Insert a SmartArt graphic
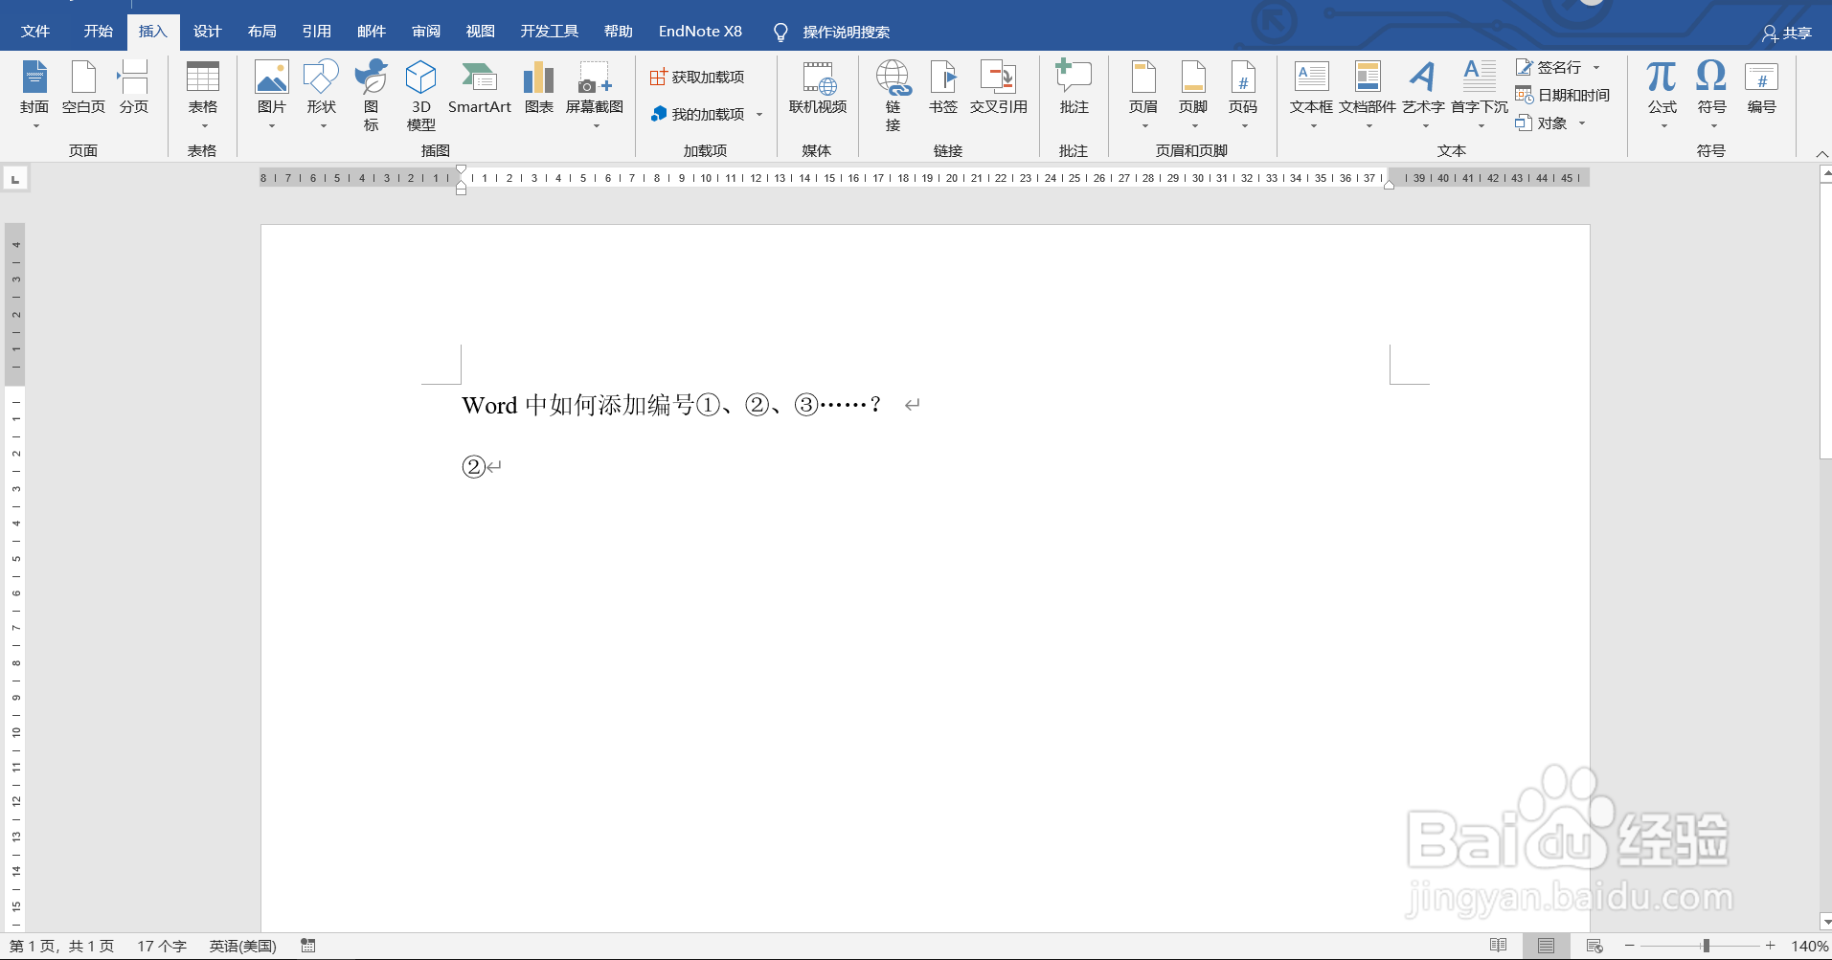Viewport: 1832px width, 960px height. tap(480, 88)
